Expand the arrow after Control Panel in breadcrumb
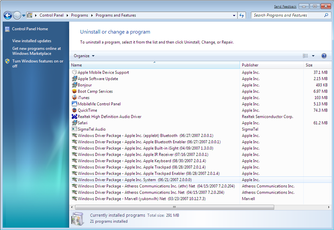 pos(67,15)
